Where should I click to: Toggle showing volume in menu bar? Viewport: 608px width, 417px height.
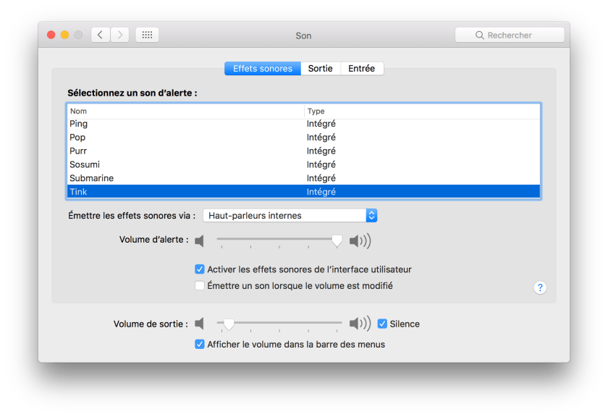(x=200, y=345)
